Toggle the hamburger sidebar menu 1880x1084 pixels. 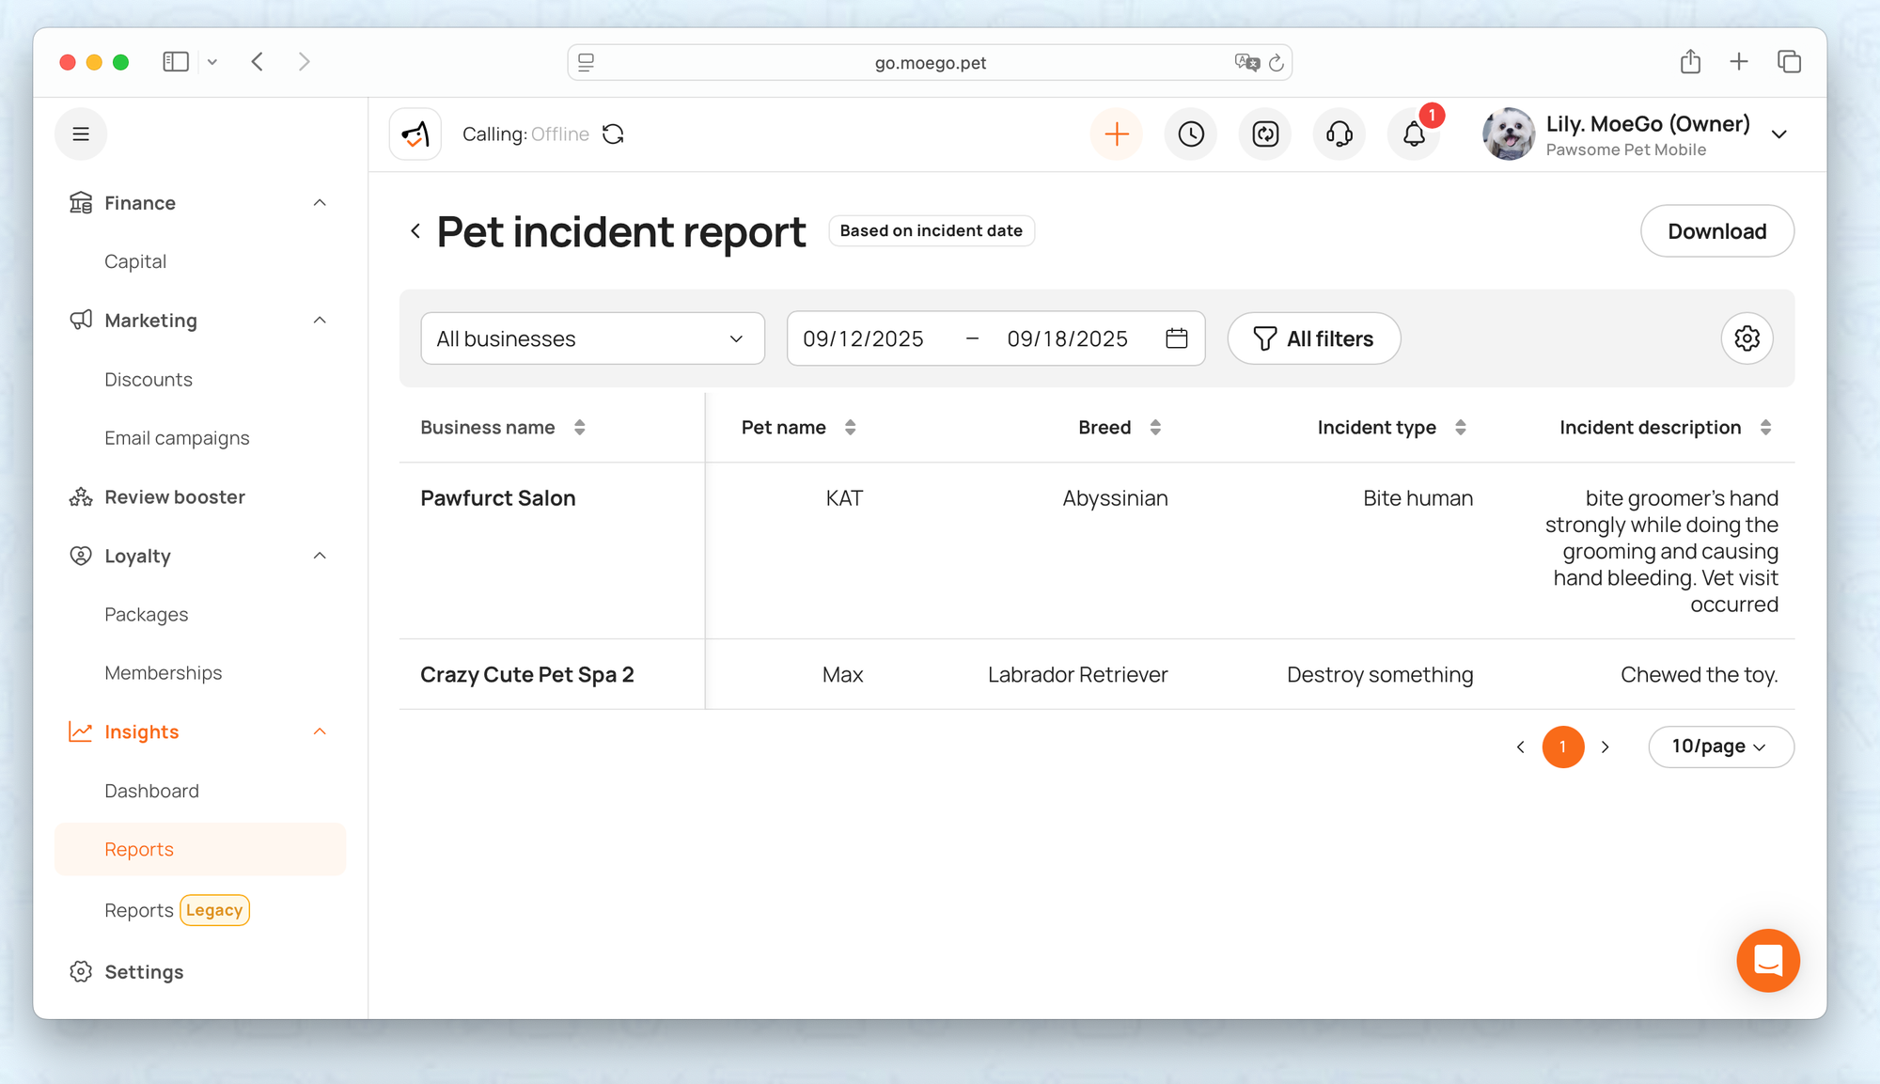81,134
